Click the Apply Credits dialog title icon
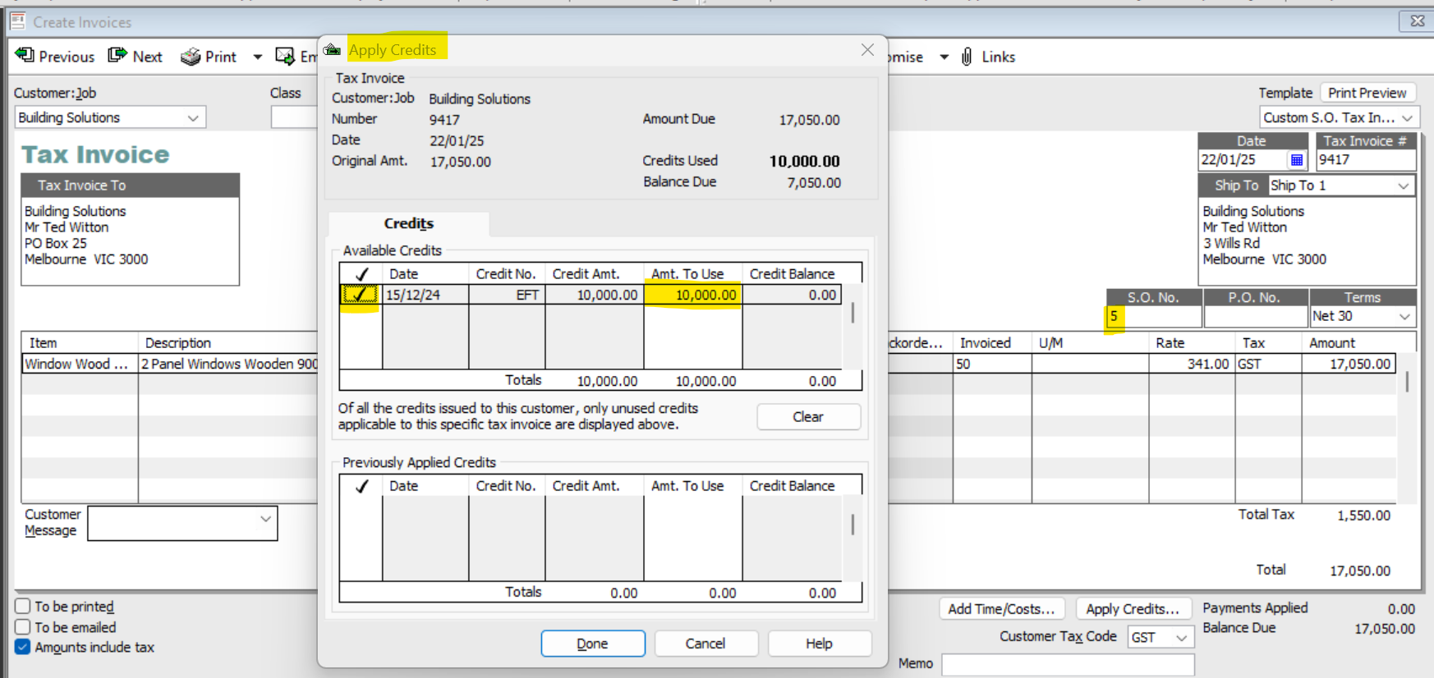Viewport: 1434px width, 678px height. point(333,50)
